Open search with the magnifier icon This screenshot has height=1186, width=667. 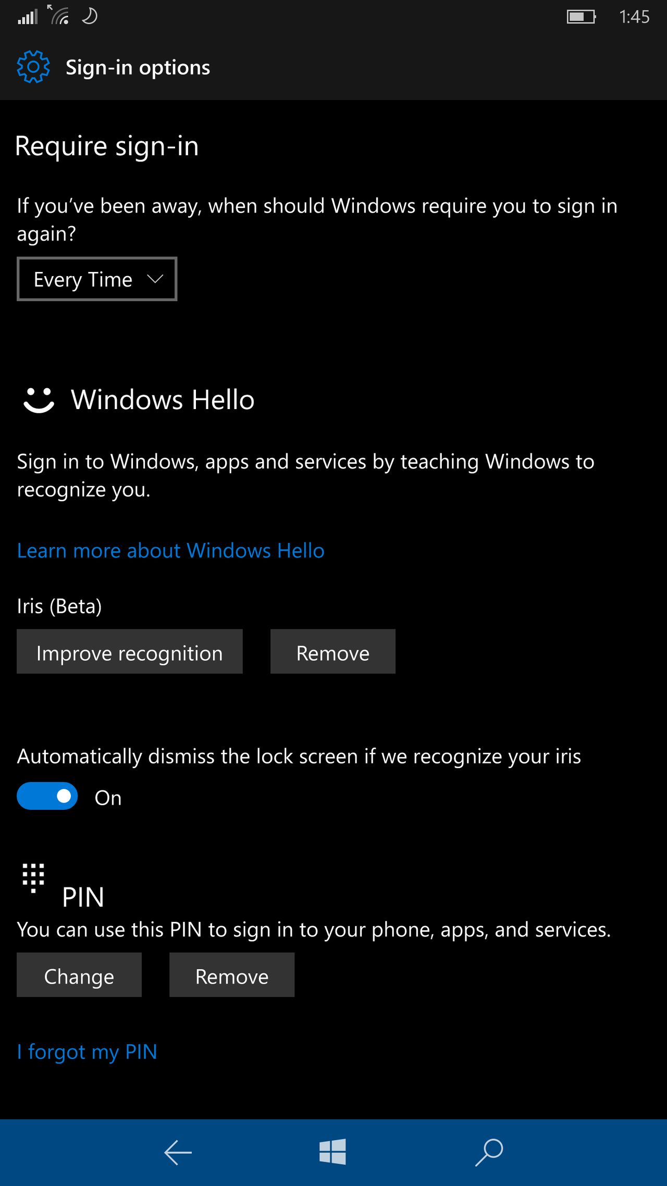pos(489,1152)
